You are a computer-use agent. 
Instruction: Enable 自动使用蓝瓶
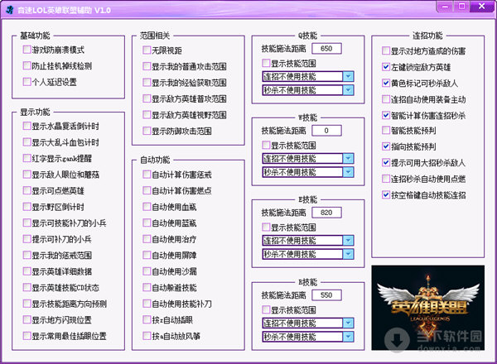[147, 223]
